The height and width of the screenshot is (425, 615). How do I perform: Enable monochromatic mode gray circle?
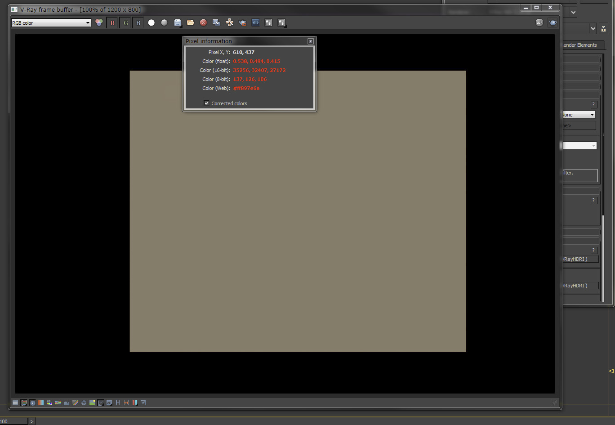(x=165, y=22)
